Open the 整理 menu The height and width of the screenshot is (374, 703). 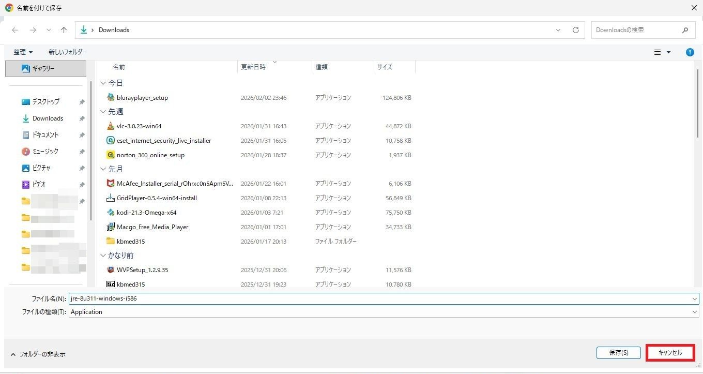pos(23,52)
